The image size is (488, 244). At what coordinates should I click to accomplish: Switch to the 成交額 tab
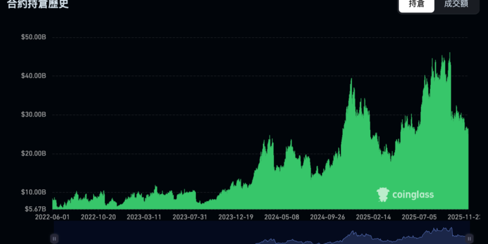pyautogui.click(x=456, y=5)
